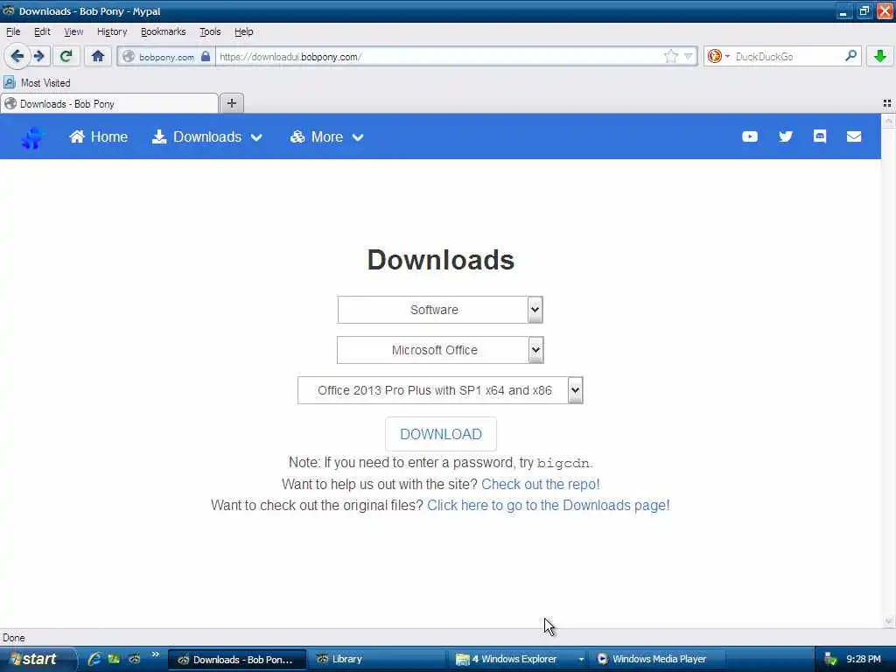Open the File menu

click(x=13, y=31)
